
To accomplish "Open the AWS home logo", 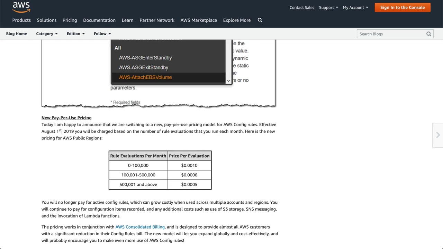I will click(x=21, y=7).
